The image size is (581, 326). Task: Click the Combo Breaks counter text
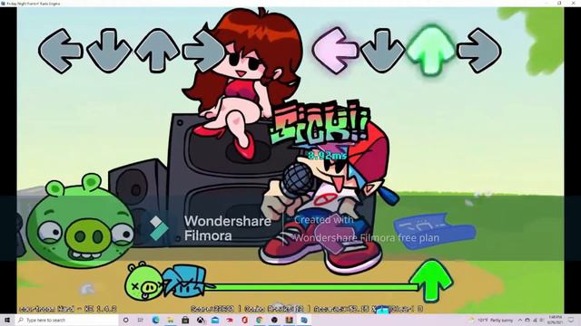(274, 309)
